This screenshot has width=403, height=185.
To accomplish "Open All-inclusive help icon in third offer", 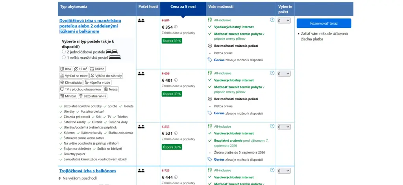I will point(272,126).
